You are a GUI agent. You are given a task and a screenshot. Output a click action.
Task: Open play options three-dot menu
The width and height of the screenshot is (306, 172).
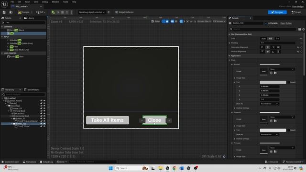point(71,12)
